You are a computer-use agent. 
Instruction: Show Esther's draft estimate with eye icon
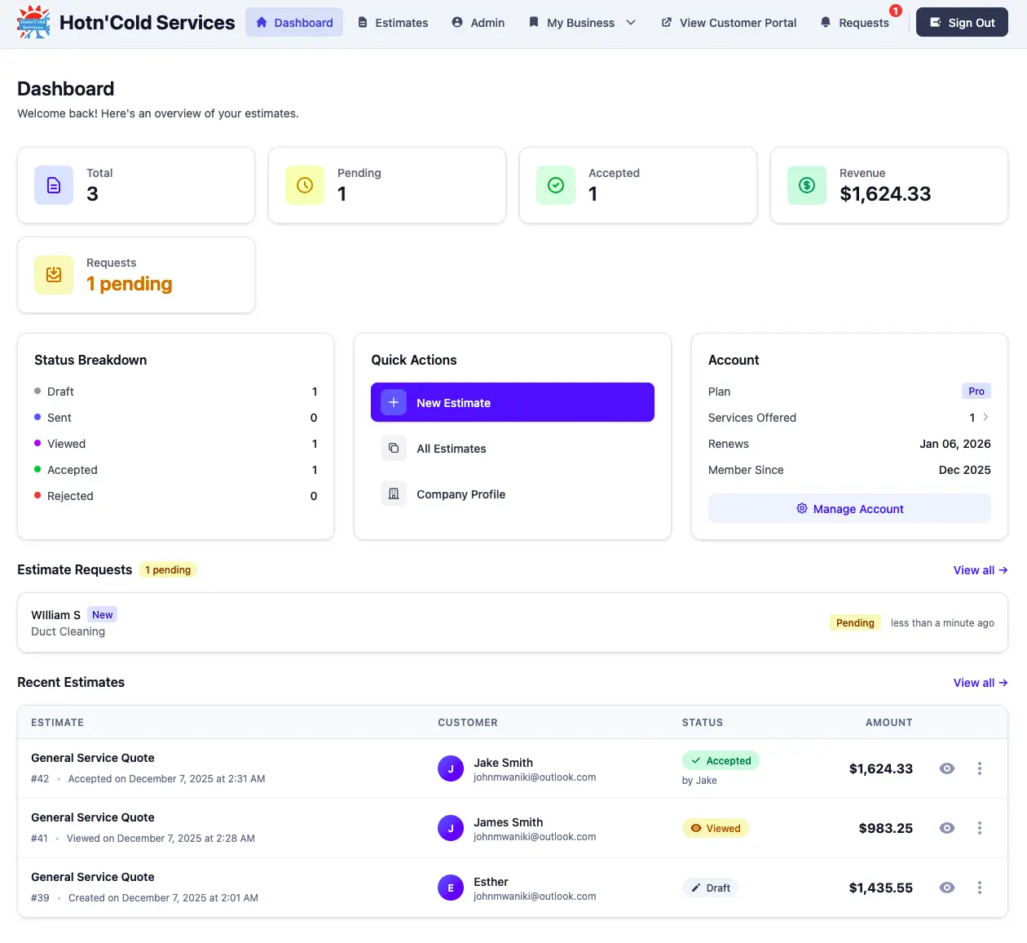(x=946, y=888)
